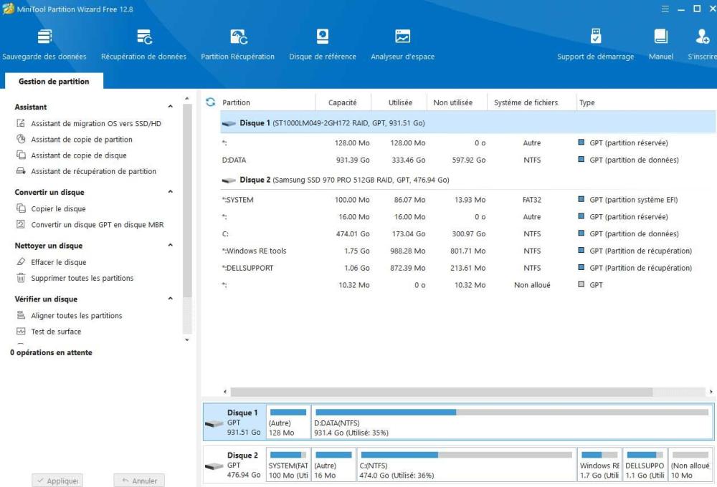The image size is (717, 487).
Task: Collapse the Nettoyer un disque section
Action: pos(170,246)
